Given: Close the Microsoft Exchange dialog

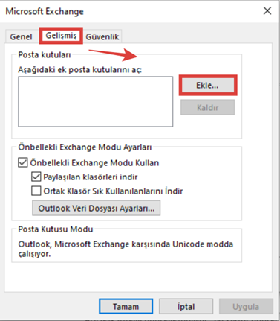Looking at the screenshot, I should 267,11.
